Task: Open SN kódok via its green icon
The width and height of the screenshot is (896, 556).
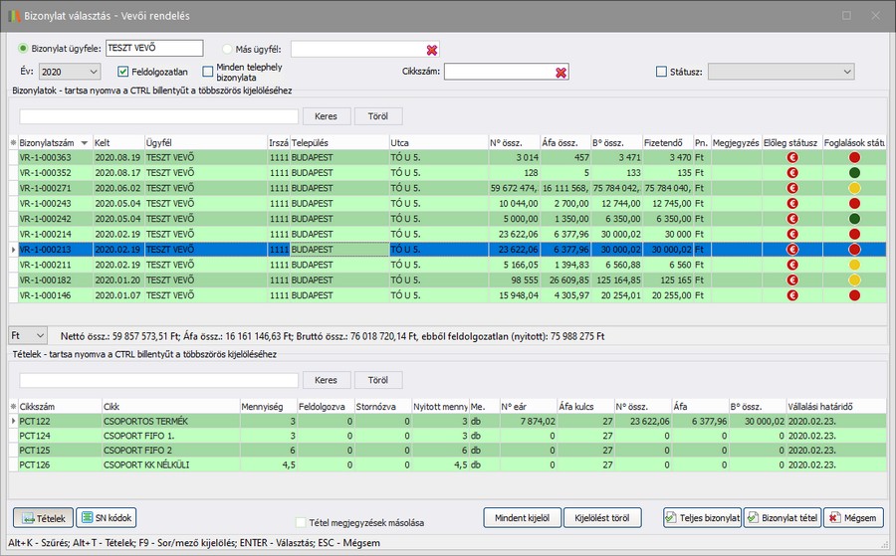Action: pos(87,518)
